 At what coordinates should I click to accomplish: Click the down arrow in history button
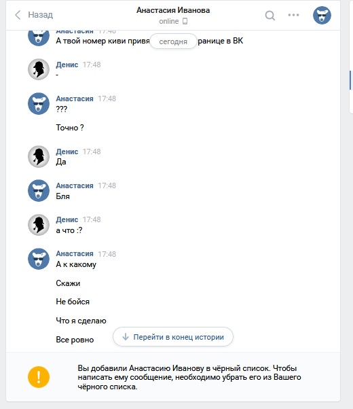126,337
